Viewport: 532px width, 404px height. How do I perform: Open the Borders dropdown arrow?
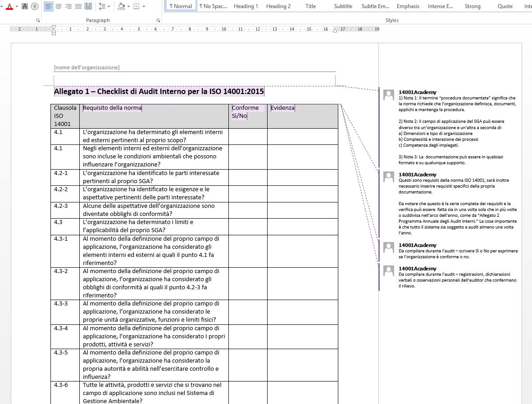pyautogui.click(x=144, y=6)
